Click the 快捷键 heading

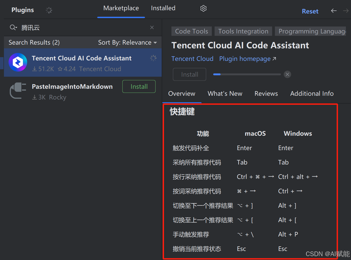pos(182,112)
